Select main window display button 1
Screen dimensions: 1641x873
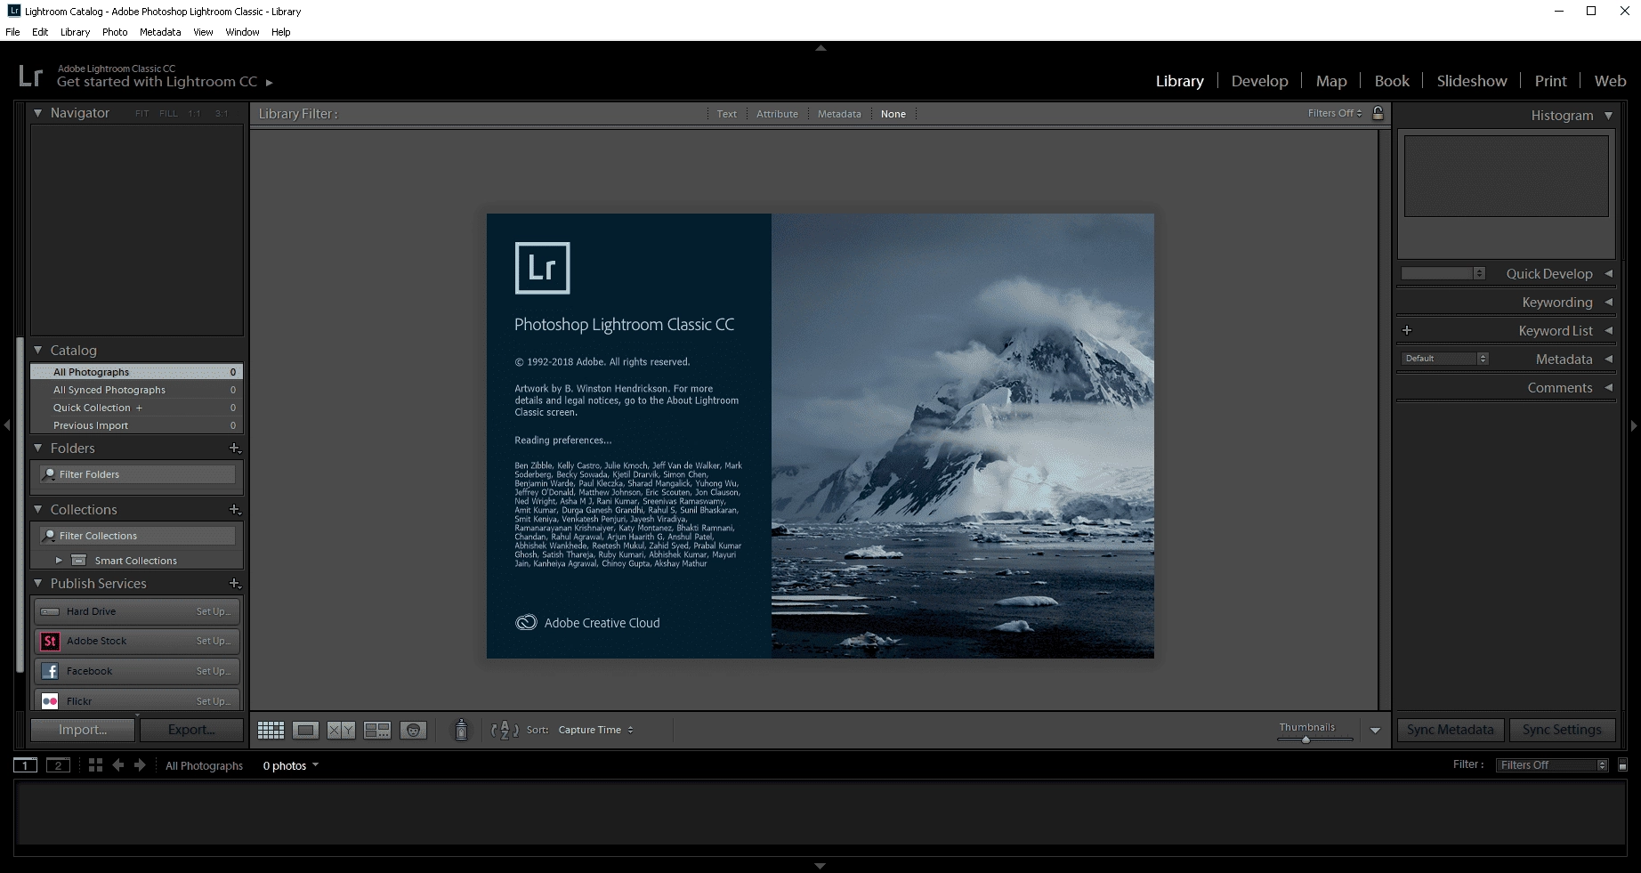[x=25, y=765]
